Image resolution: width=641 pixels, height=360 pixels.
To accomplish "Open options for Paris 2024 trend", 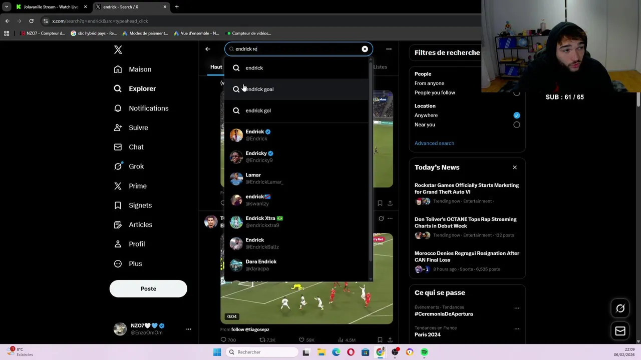I will pos(517,328).
